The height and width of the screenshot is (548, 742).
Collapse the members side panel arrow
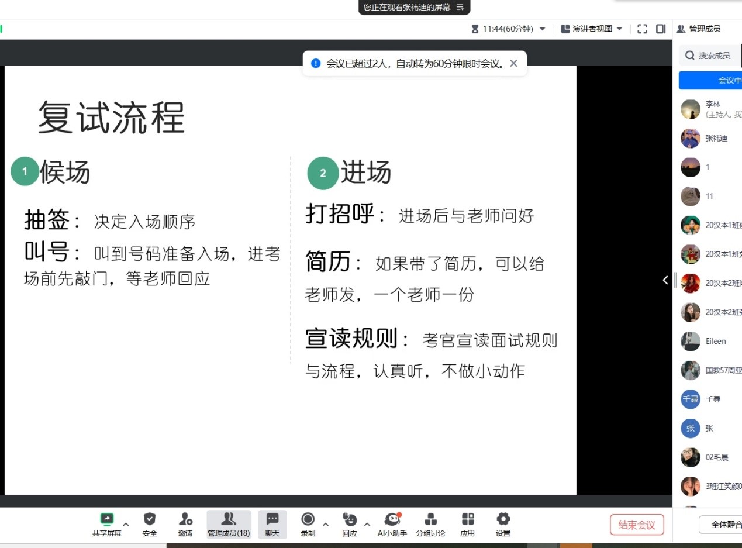tap(665, 280)
